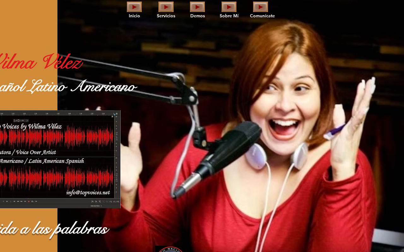The height and width of the screenshot is (252, 404).
Task: Open the Demos menu item
Action: pos(198,16)
